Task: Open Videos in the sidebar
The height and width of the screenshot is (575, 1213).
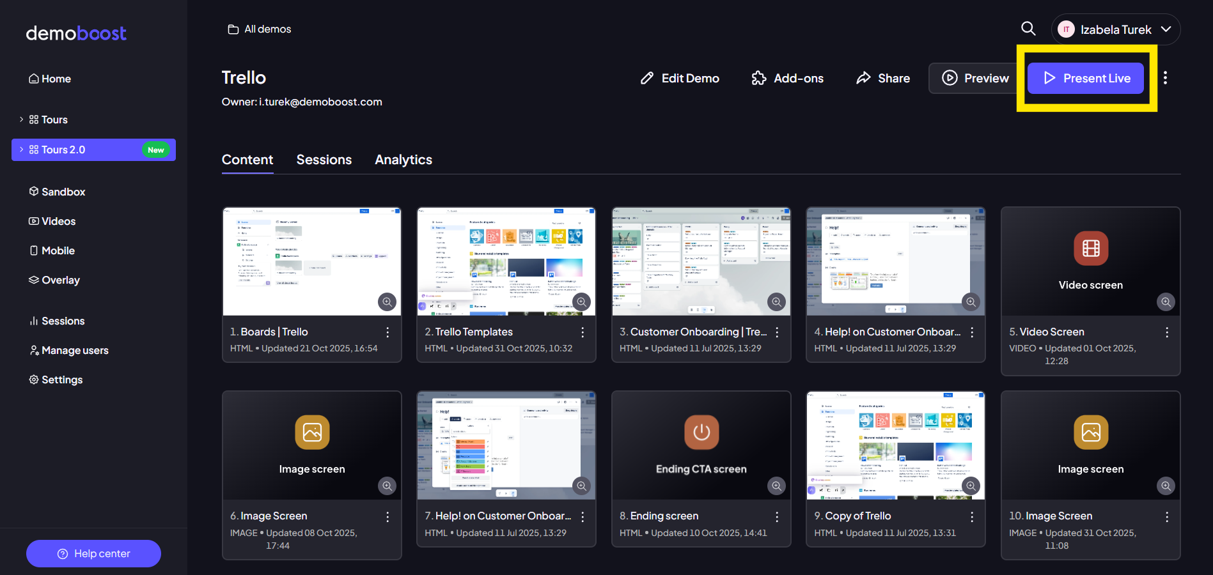Action: [x=52, y=221]
